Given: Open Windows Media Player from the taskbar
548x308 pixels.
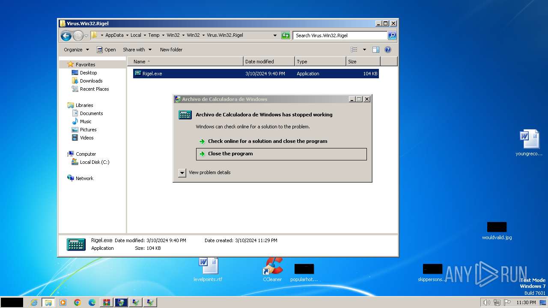Looking at the screenshot, I should coord(63,302).
